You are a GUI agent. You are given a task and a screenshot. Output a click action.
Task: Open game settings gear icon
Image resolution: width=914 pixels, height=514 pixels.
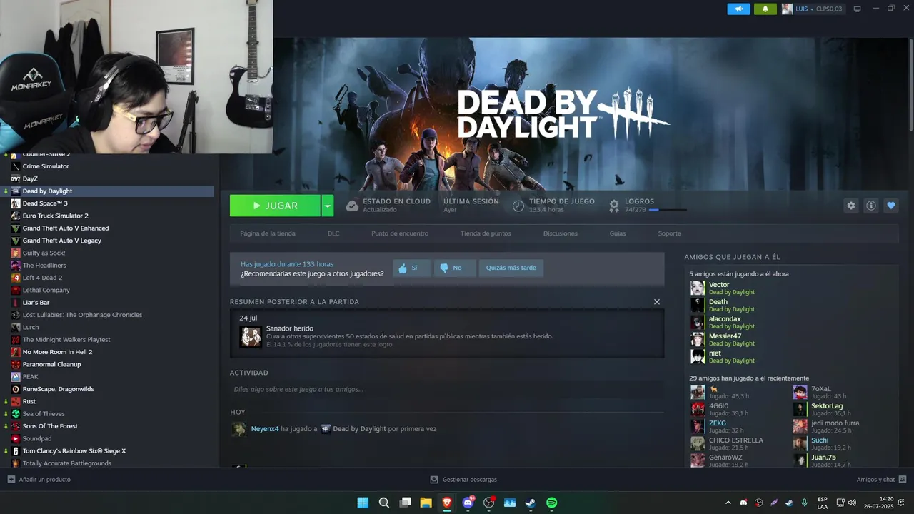pyautogui.click(x=850, y=206)
